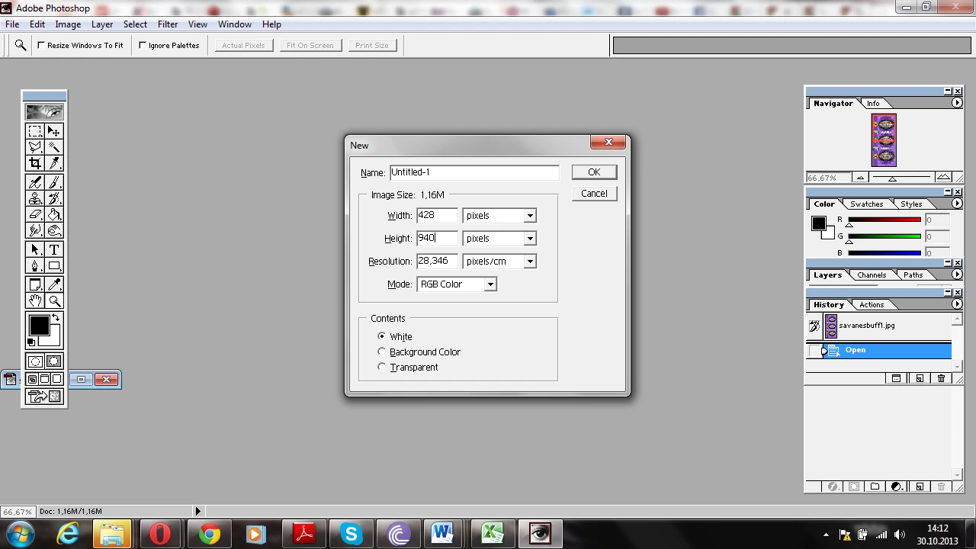Click the Name field containing Untitled-1
The height and width of the screenshot is (549, 976).
tap(474, 172)
